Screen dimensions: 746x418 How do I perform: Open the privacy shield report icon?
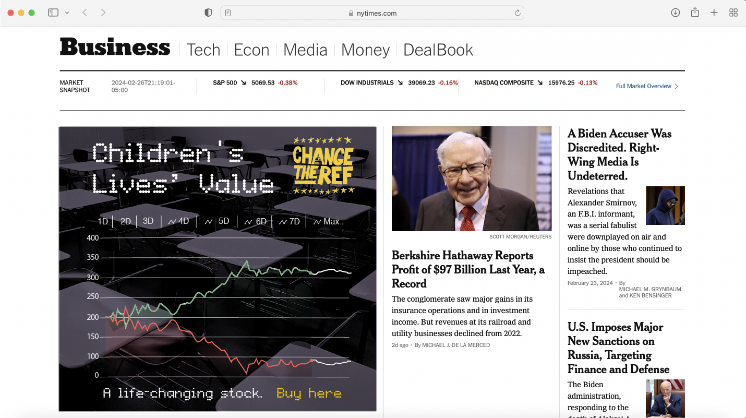click(x=208, y=13)
